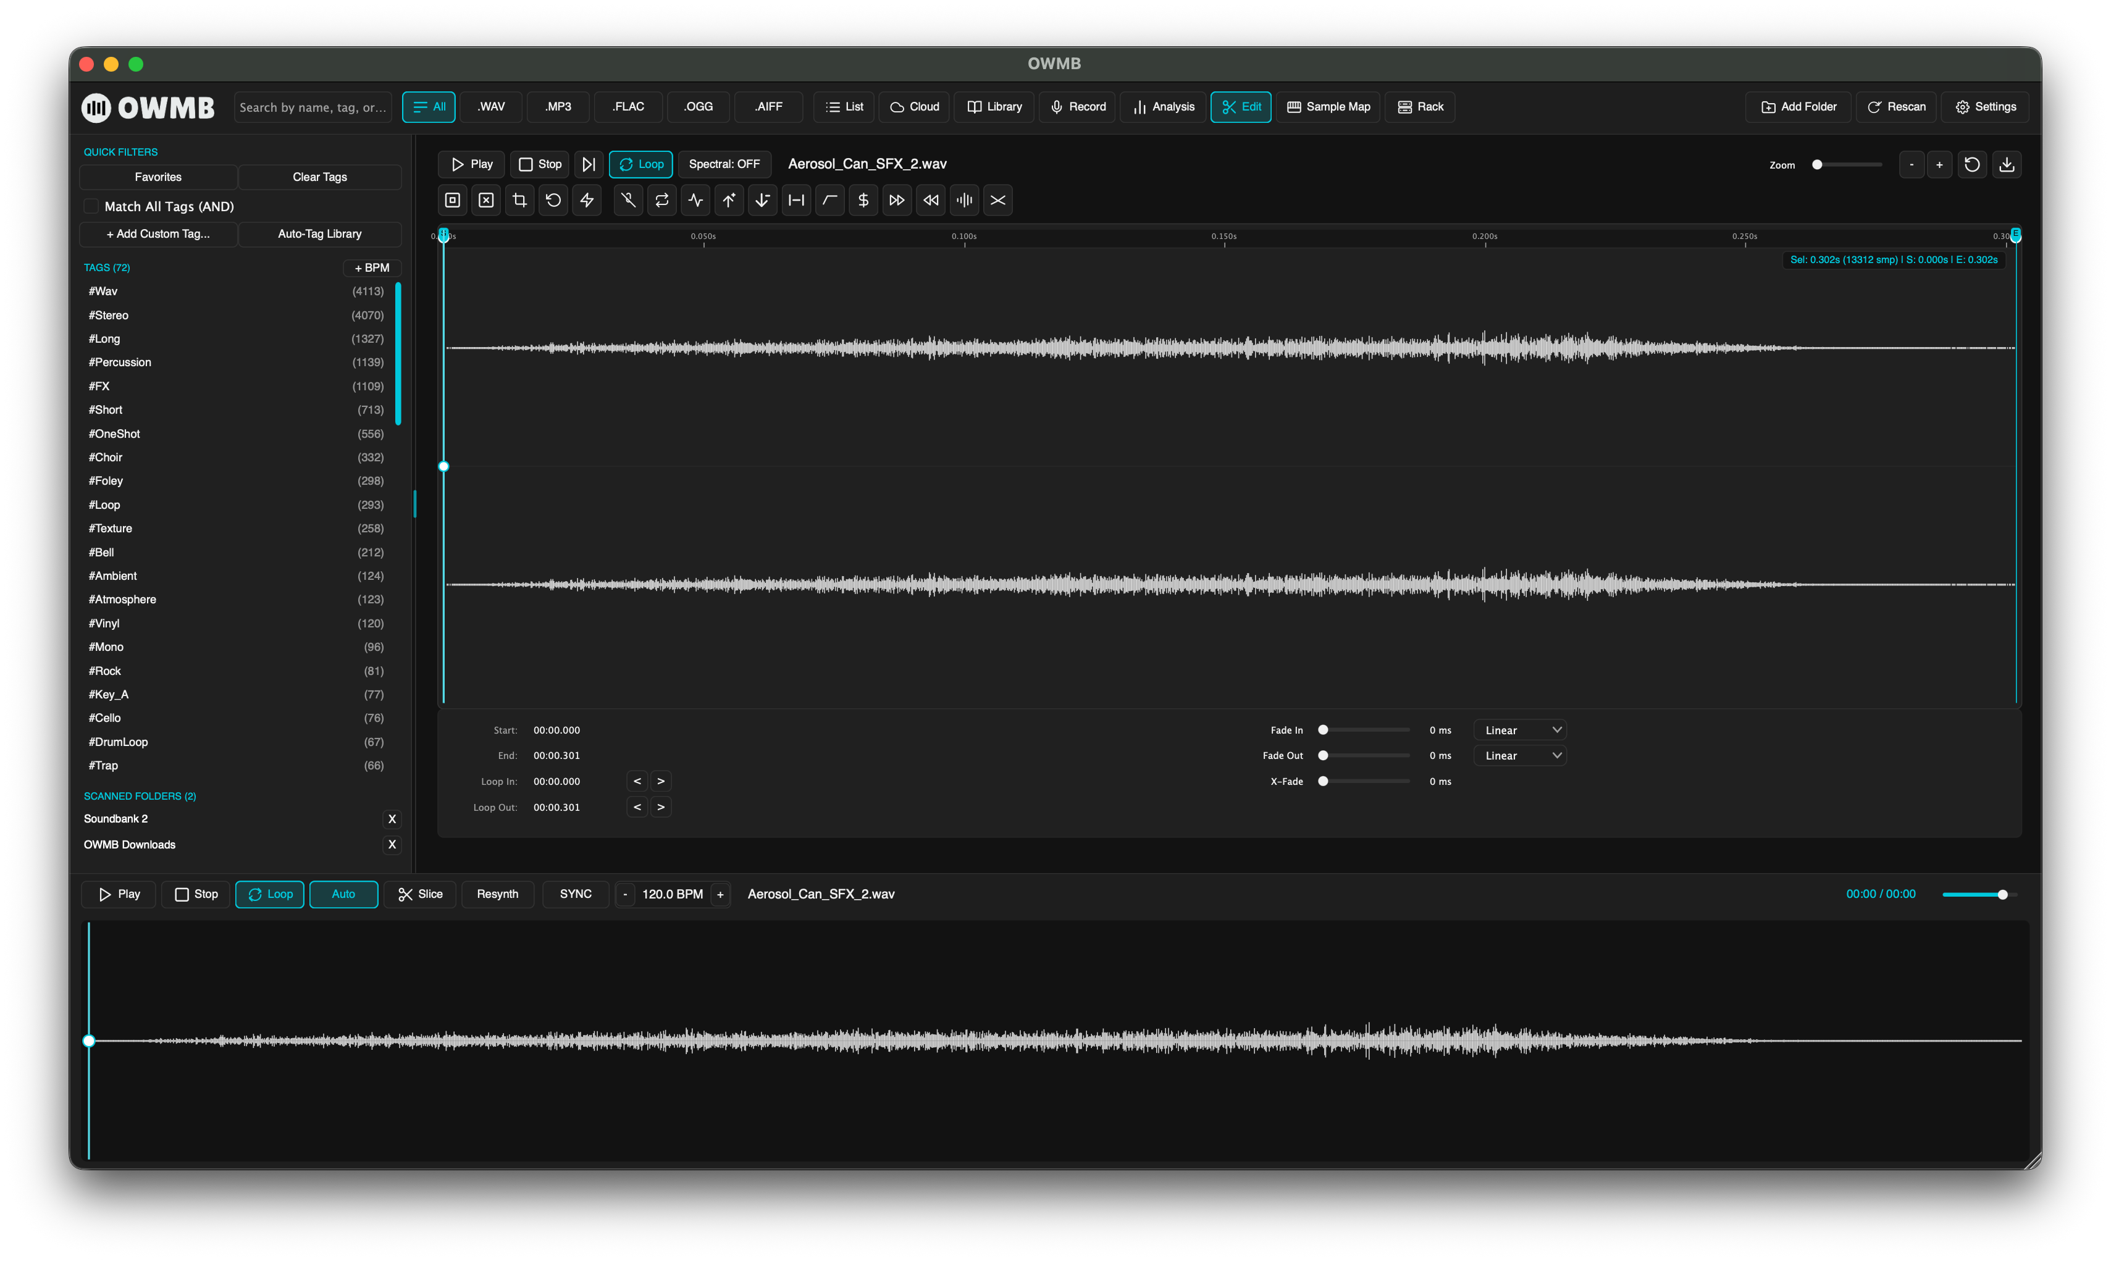2111x1261 pixels.
Task: Click the dollar sign edit tool
Action: [863, 201]
